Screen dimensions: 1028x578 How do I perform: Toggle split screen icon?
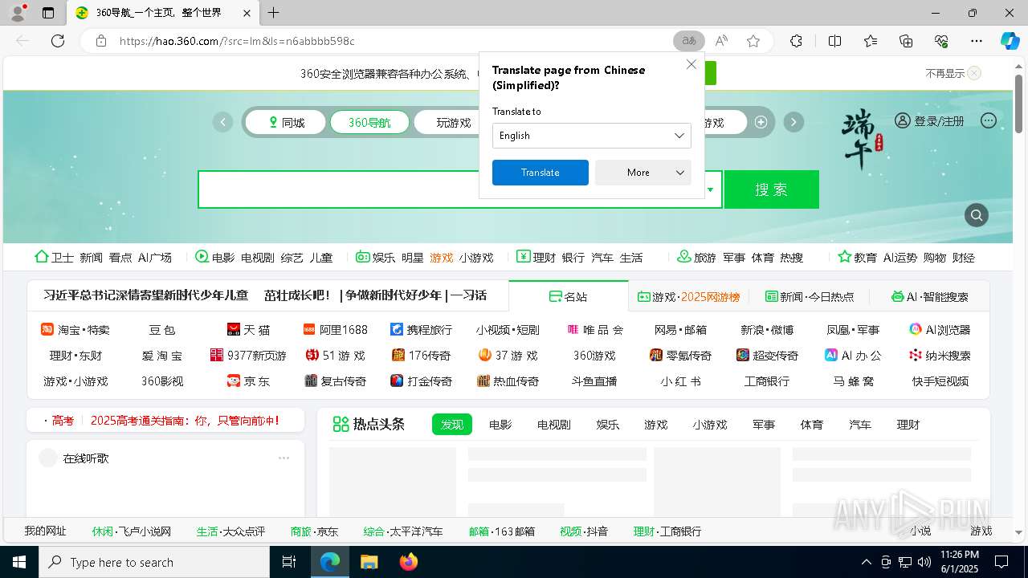(834, 41)
